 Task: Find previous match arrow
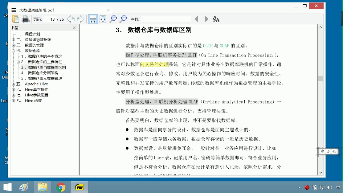coord(197,19)
